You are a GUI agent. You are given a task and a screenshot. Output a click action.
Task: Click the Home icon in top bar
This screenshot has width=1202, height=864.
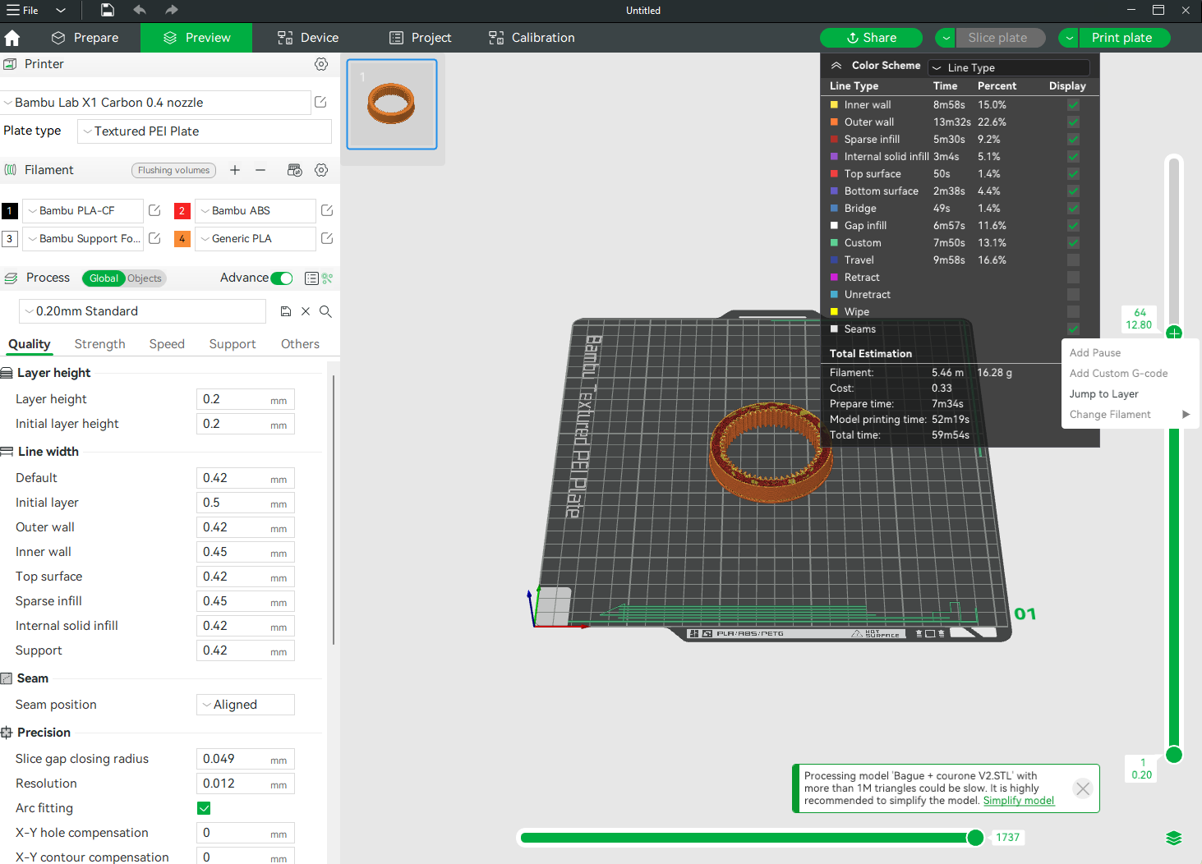(x=12, y=38)
